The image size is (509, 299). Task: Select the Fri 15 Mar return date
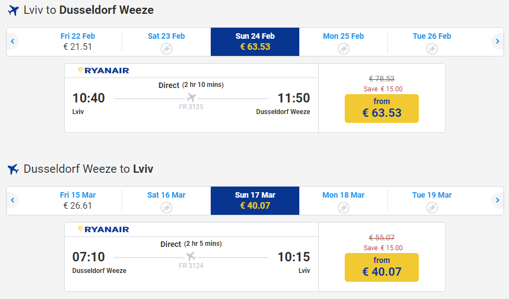78,200
